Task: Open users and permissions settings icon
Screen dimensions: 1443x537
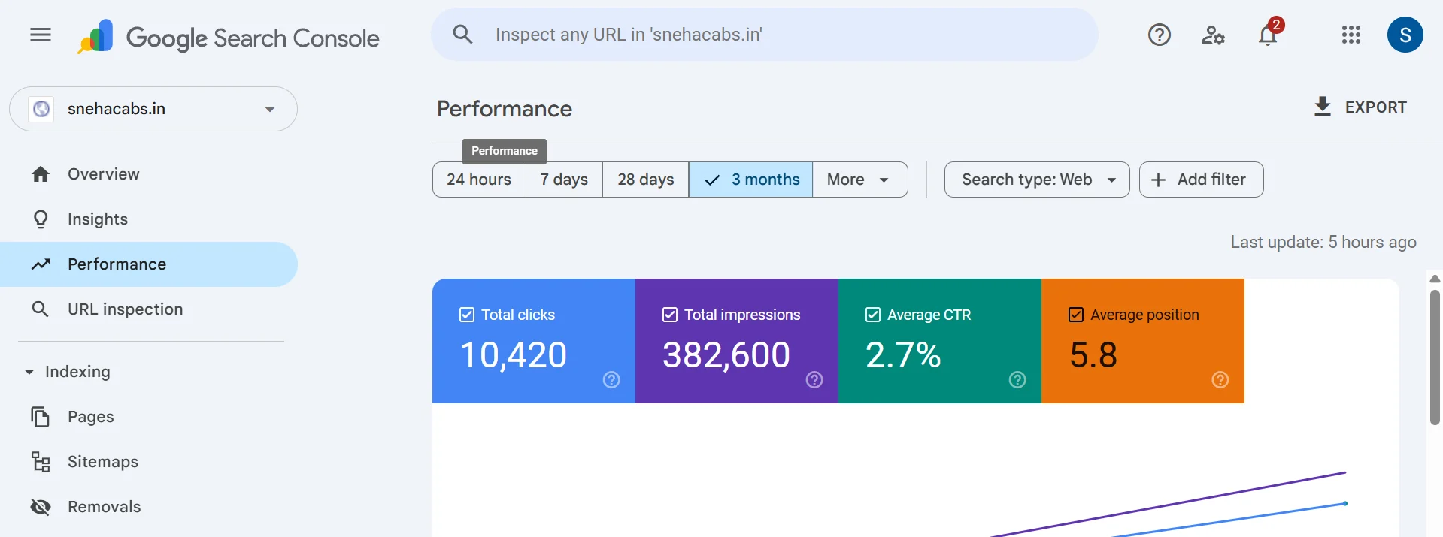Action: 1213,35
